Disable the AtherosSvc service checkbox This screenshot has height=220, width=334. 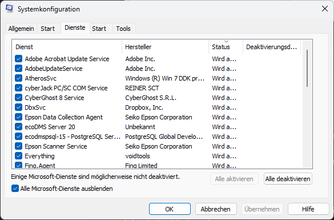[18, 78]
